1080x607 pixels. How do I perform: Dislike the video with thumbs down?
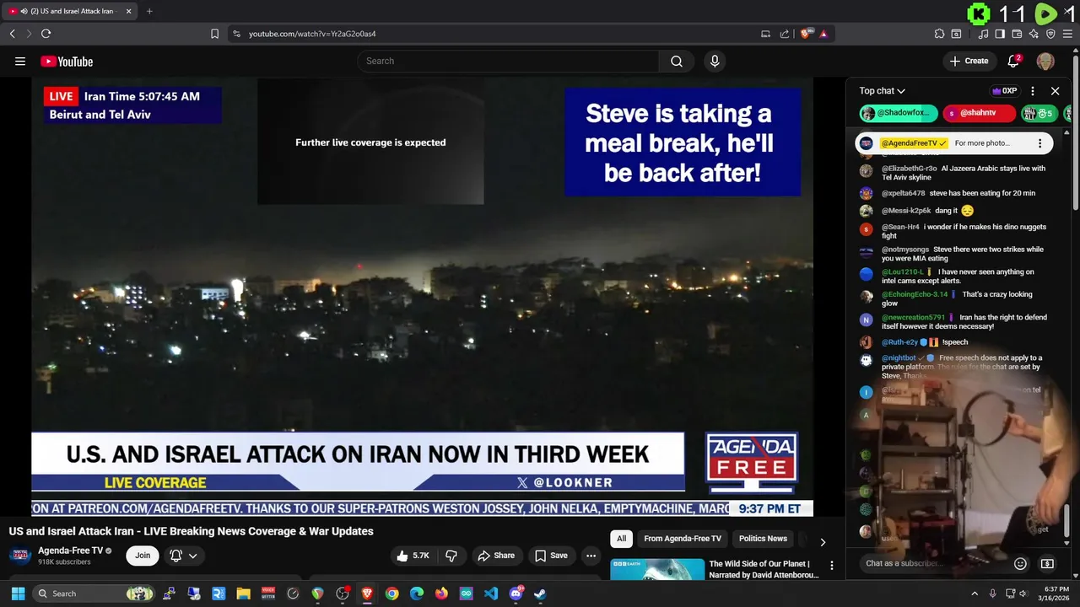[x=451, y=556]
